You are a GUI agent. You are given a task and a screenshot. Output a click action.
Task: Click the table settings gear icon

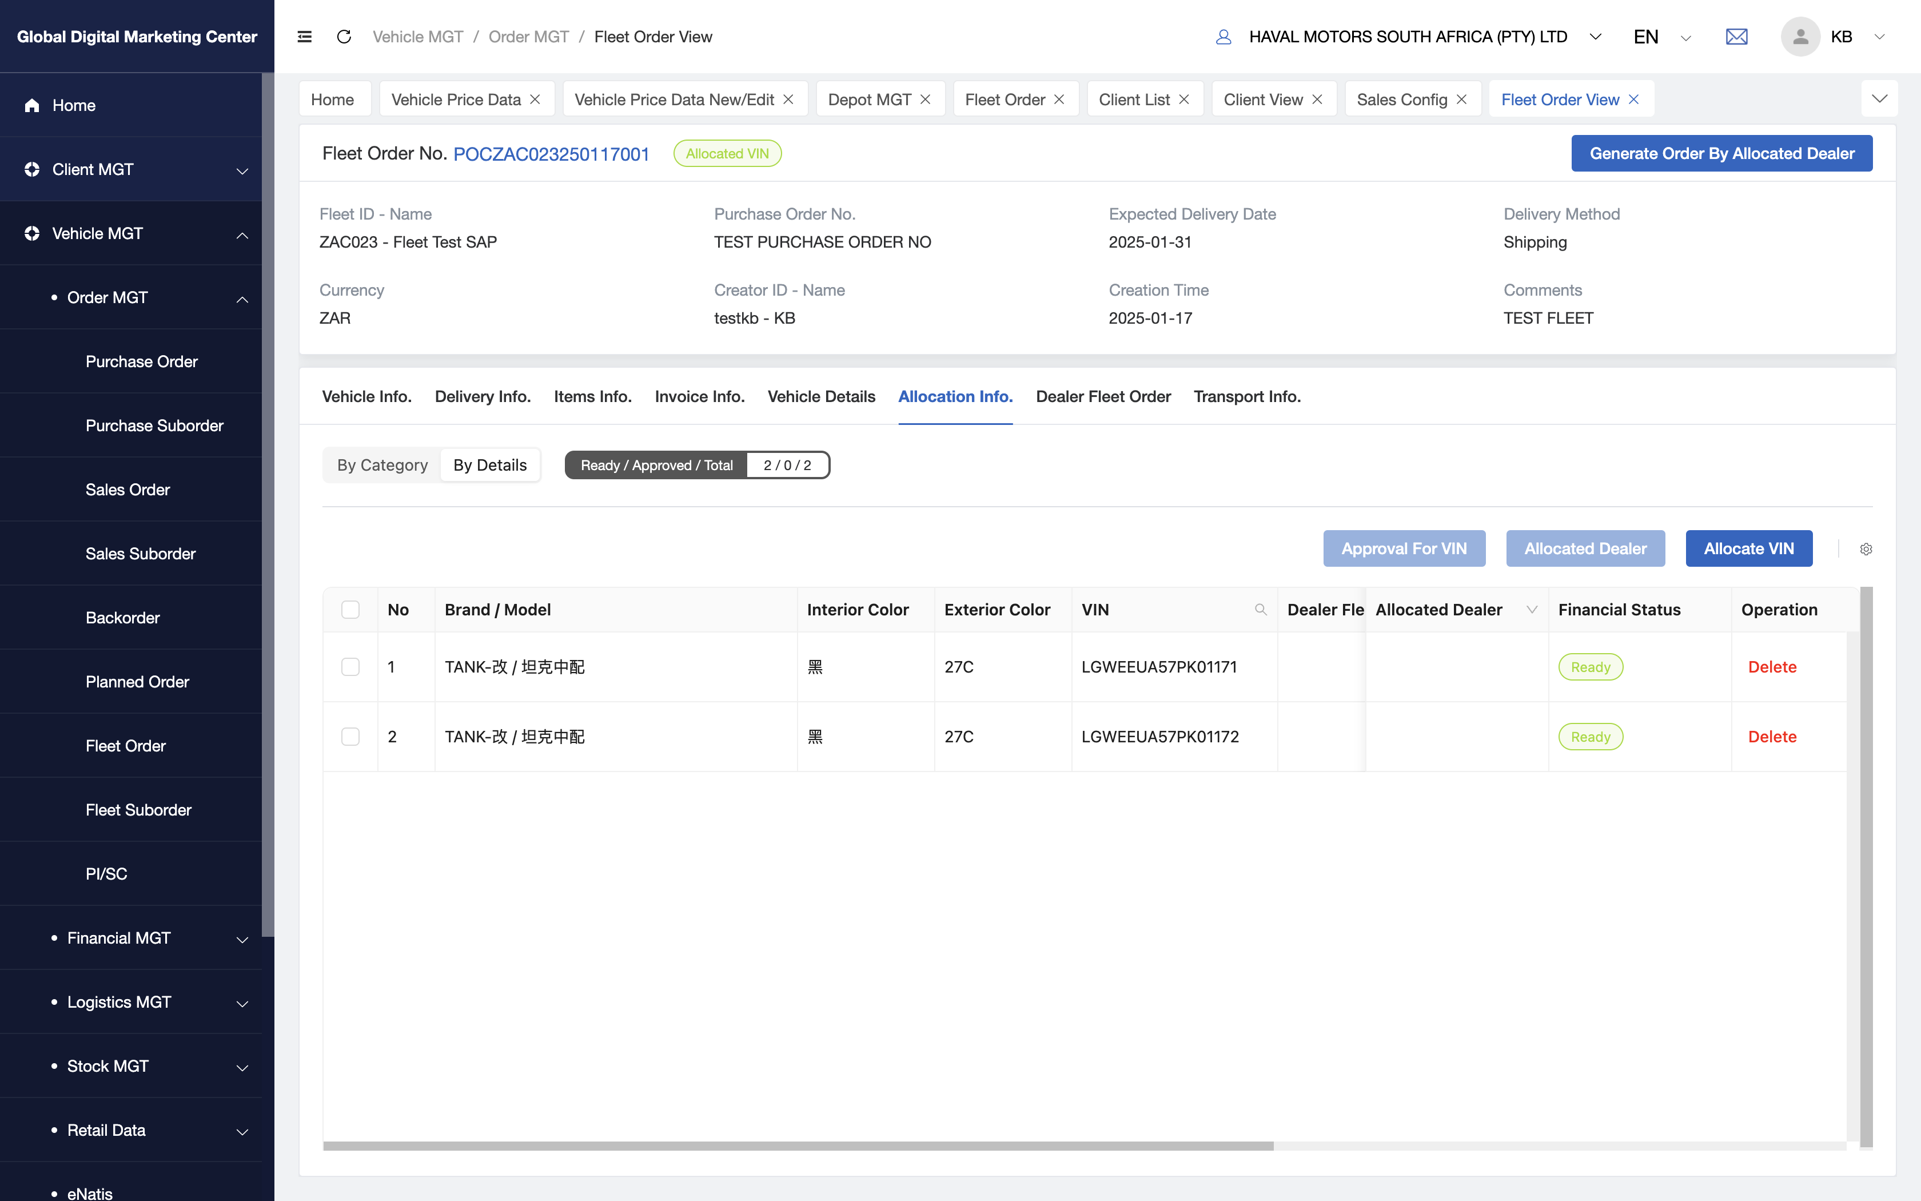tap(1866, 549)
